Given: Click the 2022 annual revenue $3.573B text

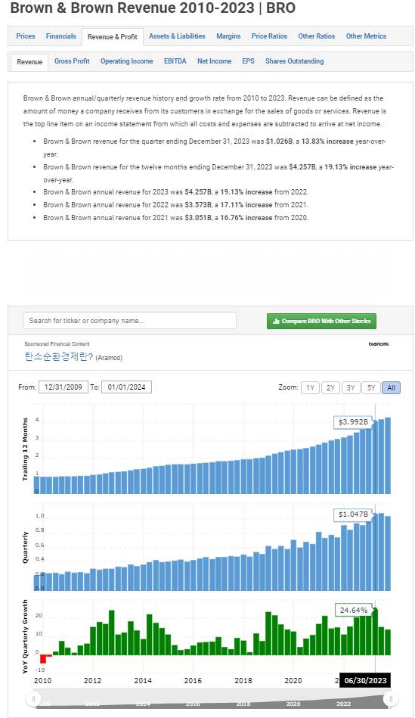Looking at the screenshot, I should point(198,205).
